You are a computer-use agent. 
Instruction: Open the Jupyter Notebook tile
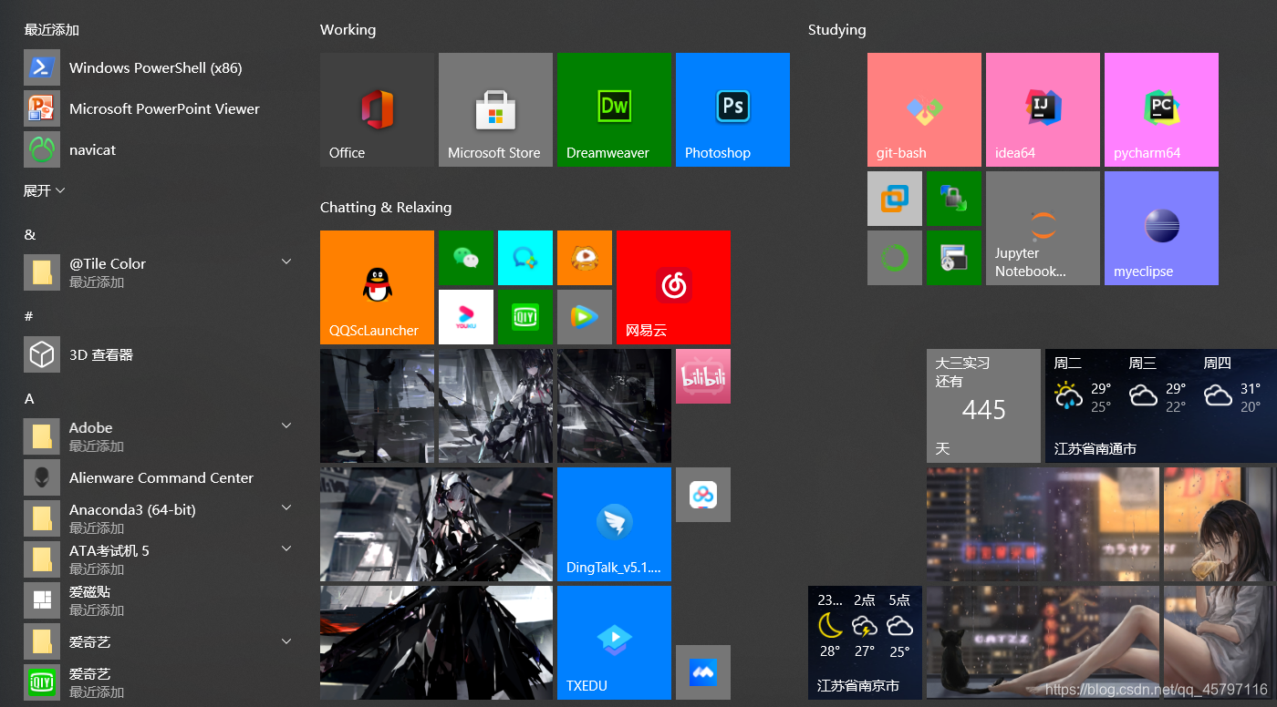click(1043, 228)
